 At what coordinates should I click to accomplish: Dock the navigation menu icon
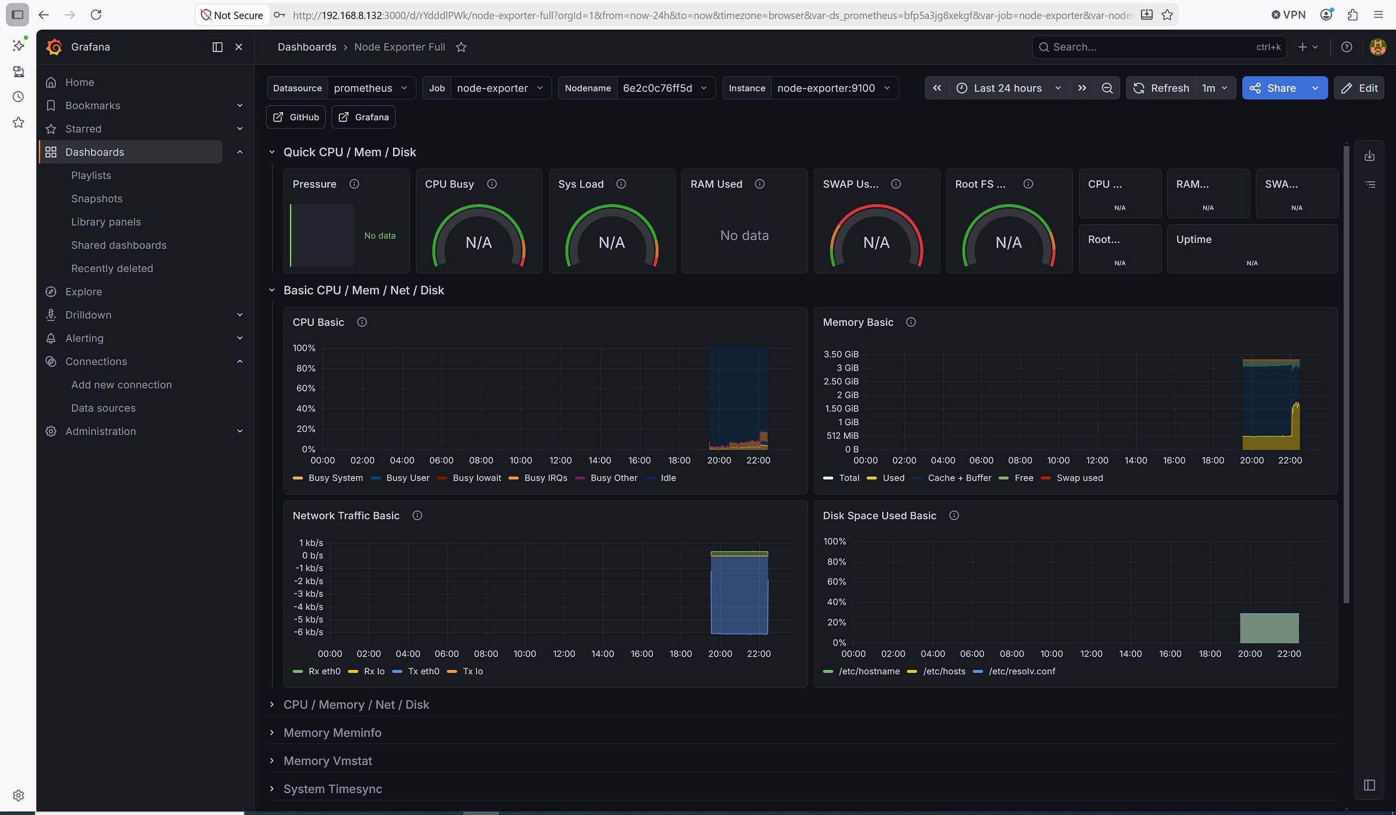(x=217, y=47)
